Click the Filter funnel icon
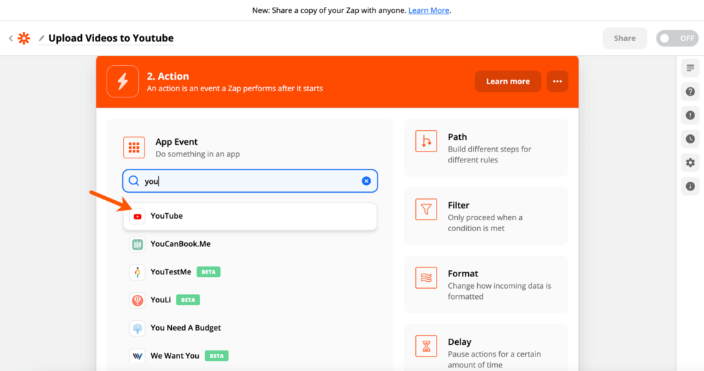 [x=426, y=209]
